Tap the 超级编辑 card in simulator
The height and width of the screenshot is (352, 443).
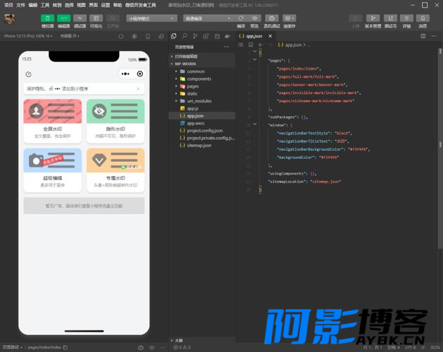pos(53,170)
